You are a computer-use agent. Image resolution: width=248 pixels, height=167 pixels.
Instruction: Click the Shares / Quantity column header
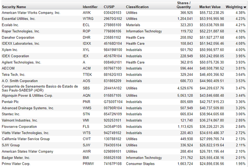[184, 5]
